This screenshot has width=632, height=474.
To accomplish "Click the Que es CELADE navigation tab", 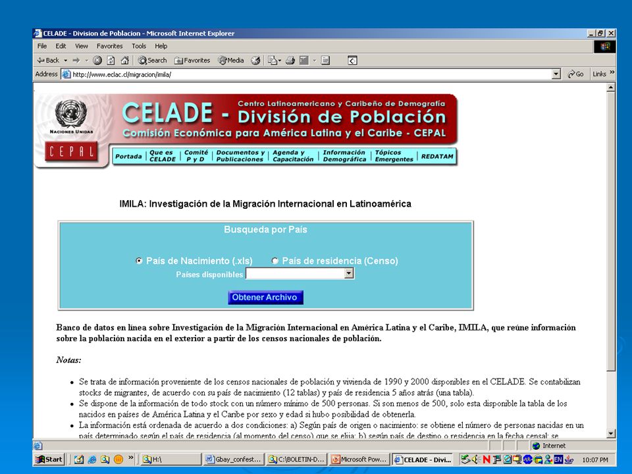I will click(x=163, y=156).
